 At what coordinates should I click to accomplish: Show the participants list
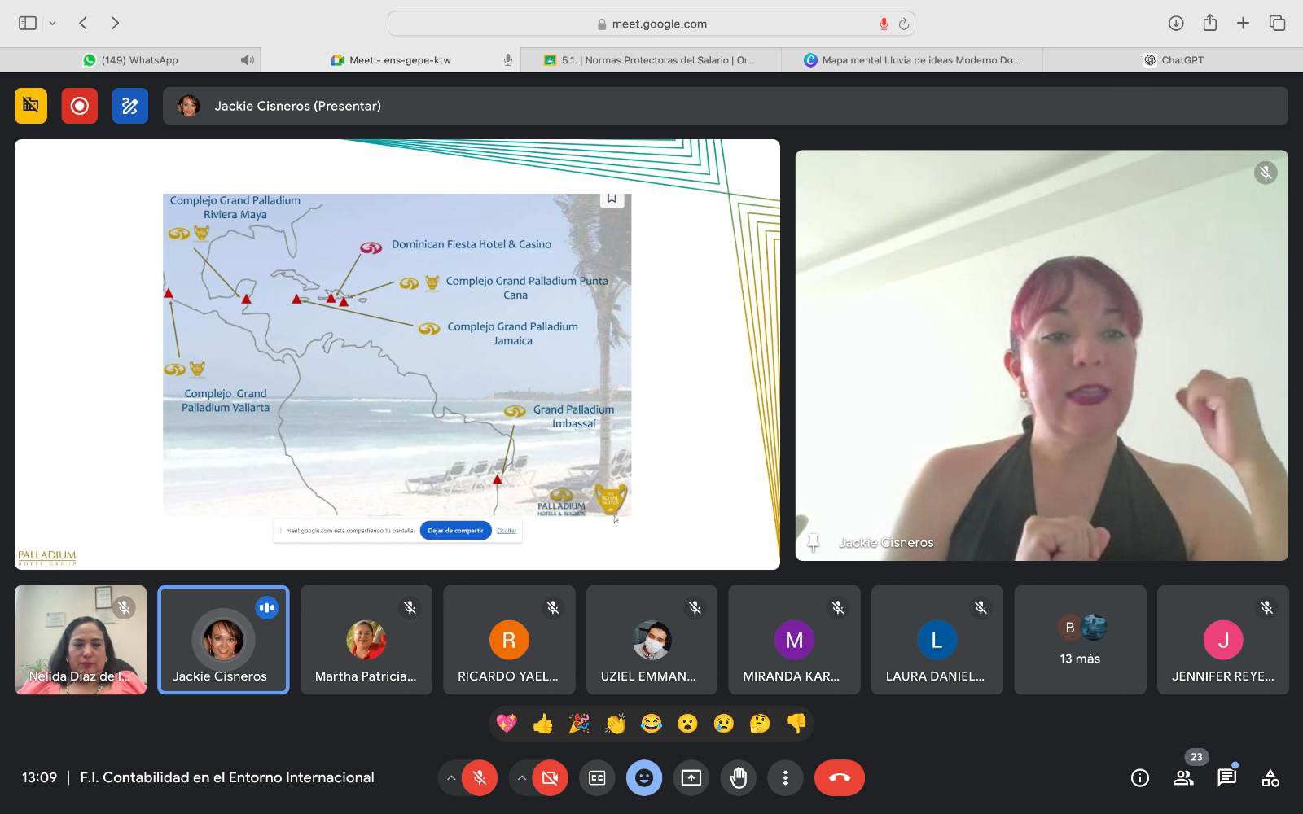coord(1183,778)
